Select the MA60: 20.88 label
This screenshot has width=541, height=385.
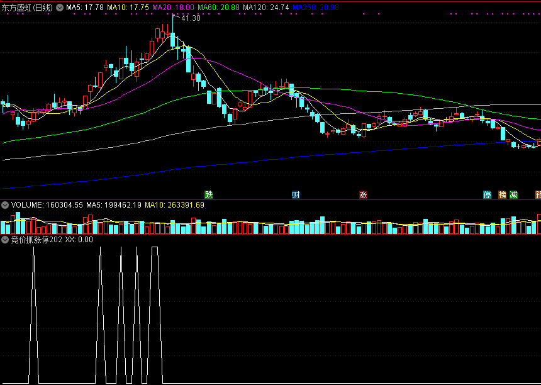pos(218,8)
